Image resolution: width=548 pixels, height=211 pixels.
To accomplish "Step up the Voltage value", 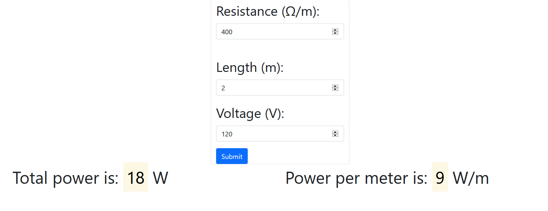I will point(335,132).
